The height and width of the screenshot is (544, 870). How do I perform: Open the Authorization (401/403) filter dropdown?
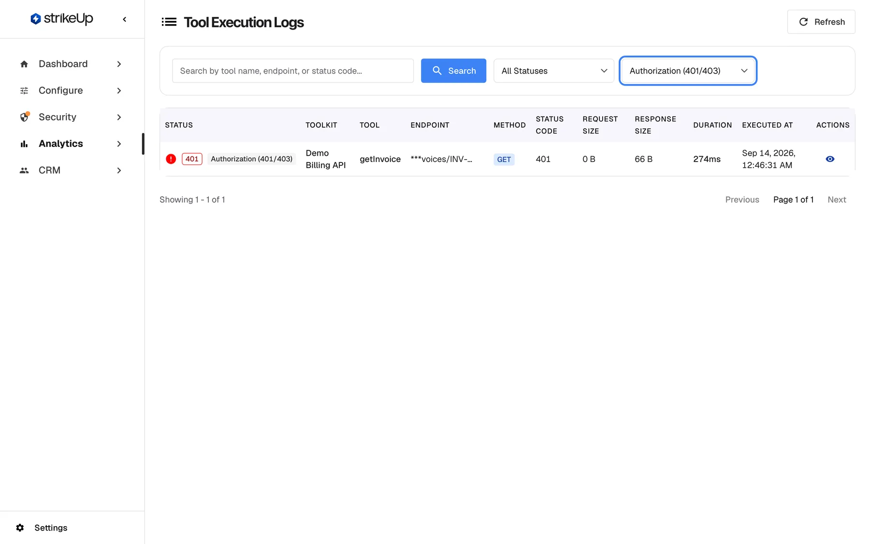tap(688, 71)
